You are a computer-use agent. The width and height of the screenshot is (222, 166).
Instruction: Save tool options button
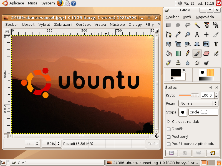171,153
